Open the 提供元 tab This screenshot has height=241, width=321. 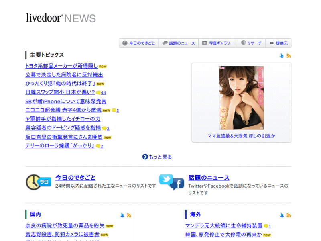pyautogui.click(x=278, y=43)
